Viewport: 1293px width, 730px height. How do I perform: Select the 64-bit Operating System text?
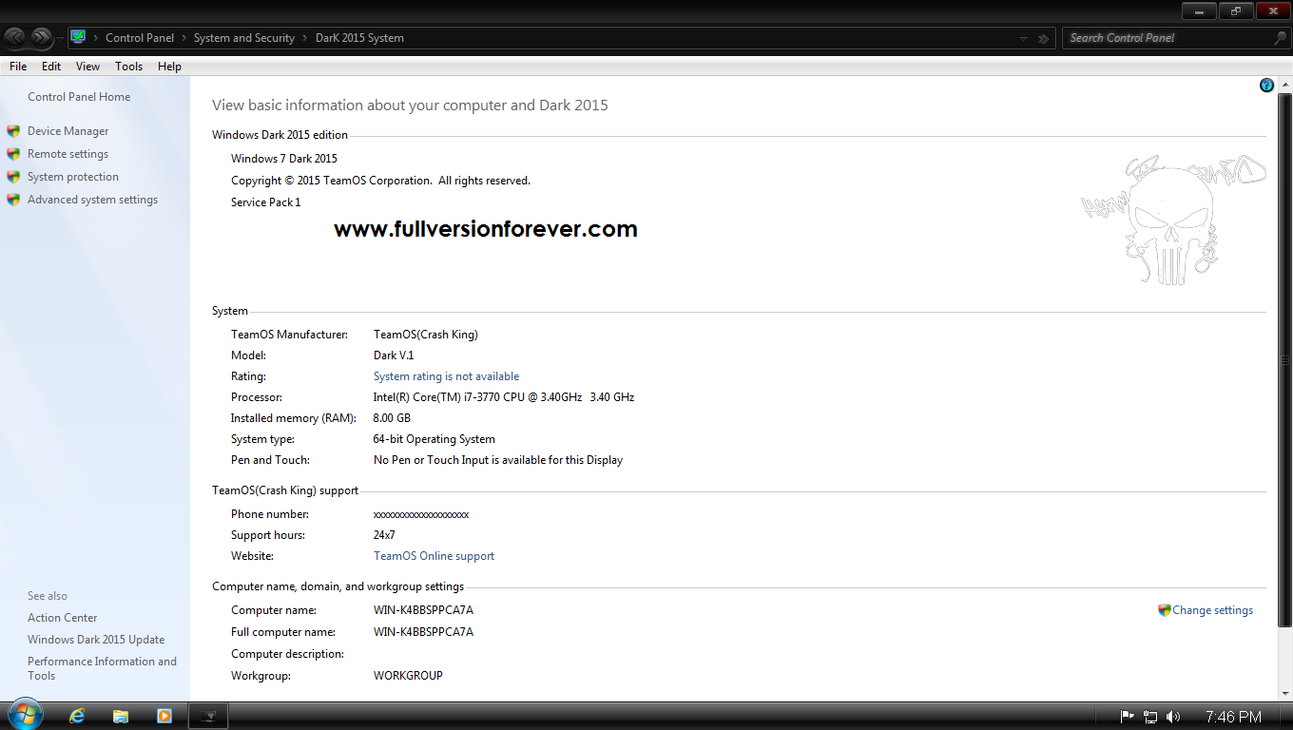(434, 439)
